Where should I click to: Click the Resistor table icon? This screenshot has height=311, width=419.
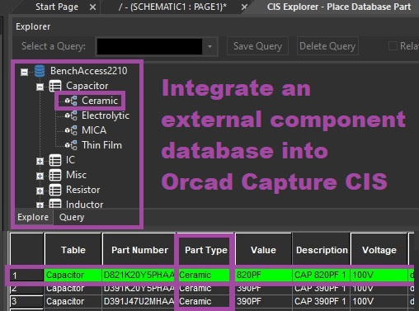click(x=55, y=190)
